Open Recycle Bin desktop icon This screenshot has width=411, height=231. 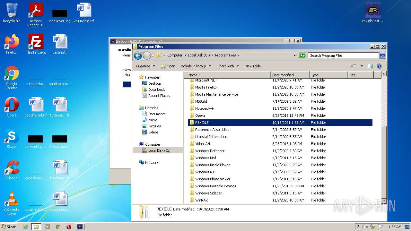click(12, 13)
